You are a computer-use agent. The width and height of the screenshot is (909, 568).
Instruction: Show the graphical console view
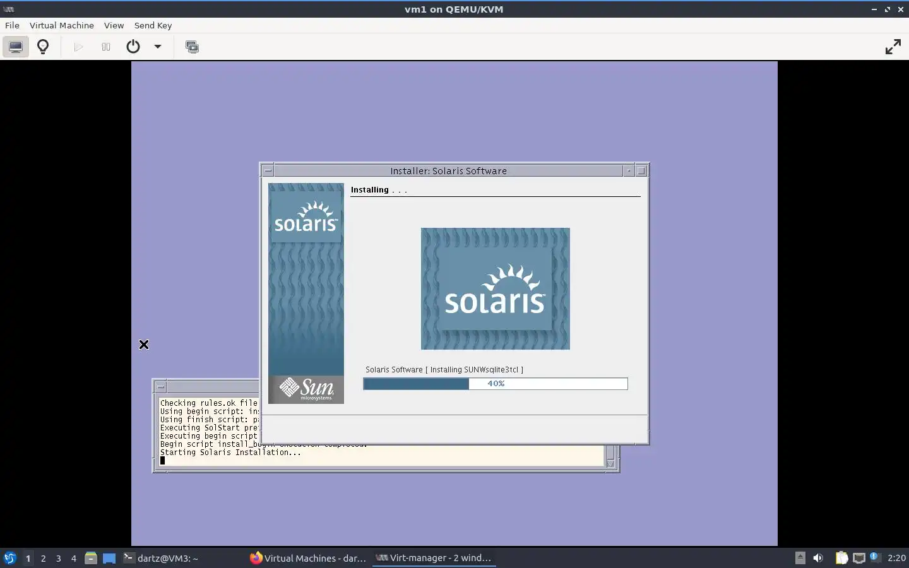[16, 47]
